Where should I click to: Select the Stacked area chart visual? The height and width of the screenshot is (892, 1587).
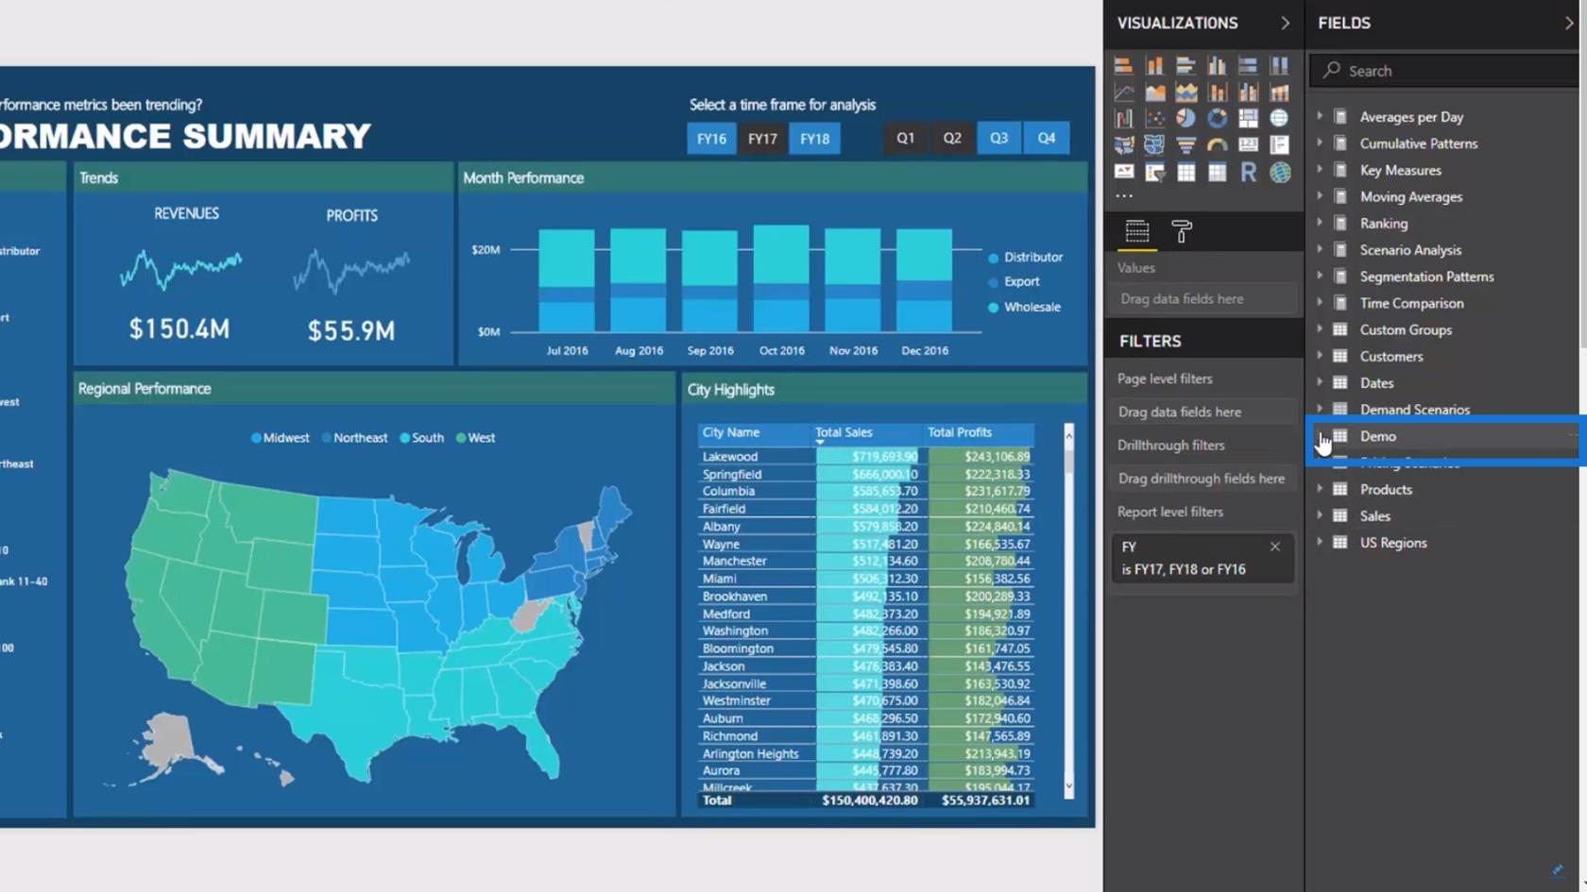[1186, 92]
